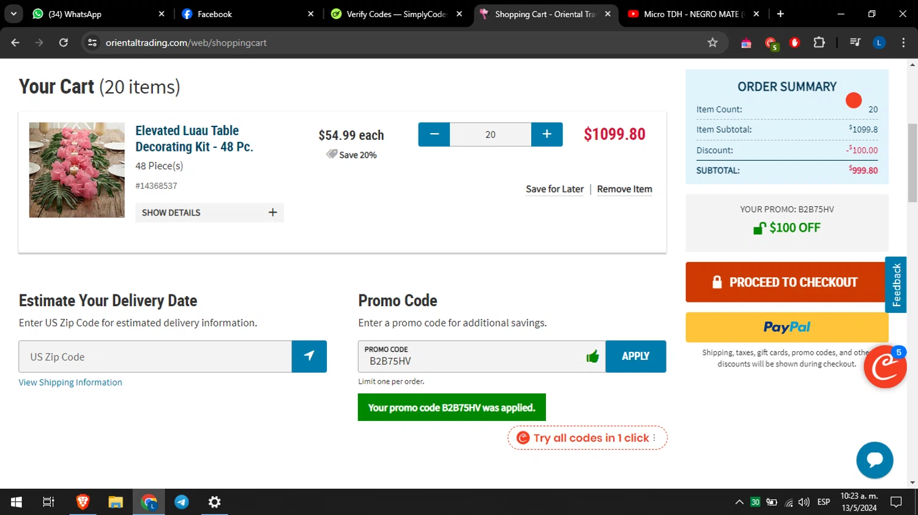Open the Extensions puzzle icon
Viewport: 918px width, 515px height.
coord(819,43)
